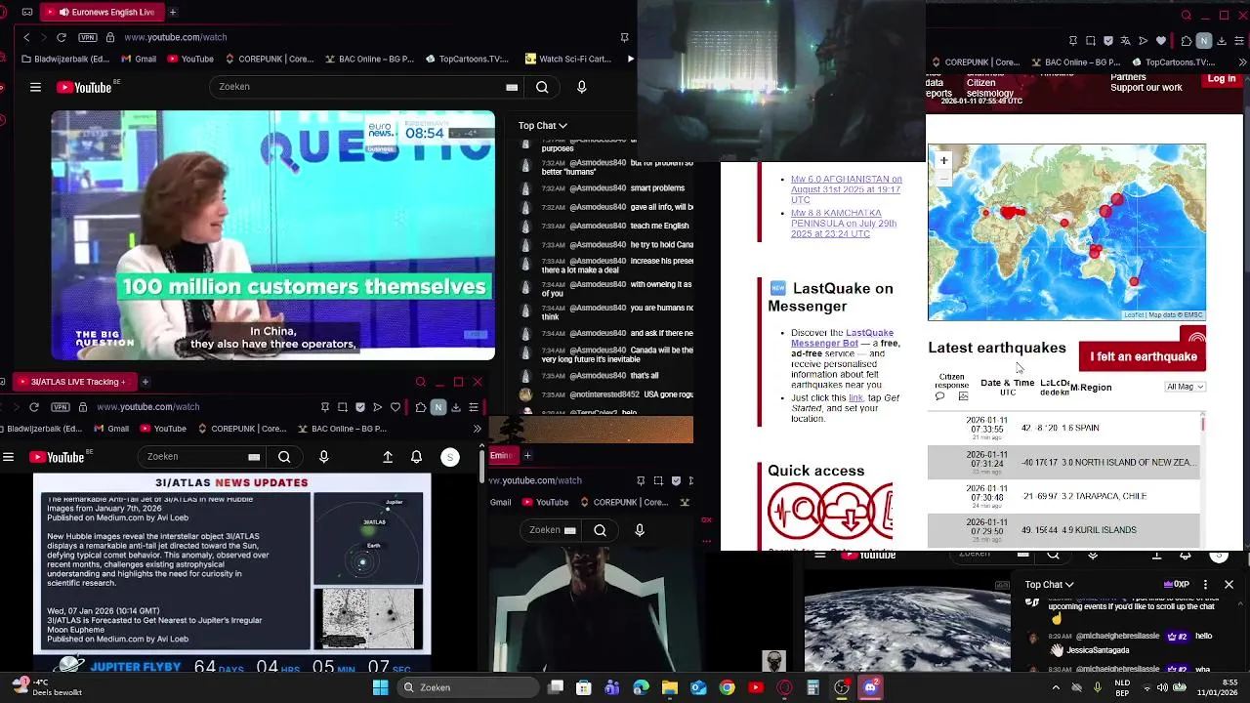The image size is (1250, 703).
Task: Open Opera GX from the taskbar
Action: 784,688
